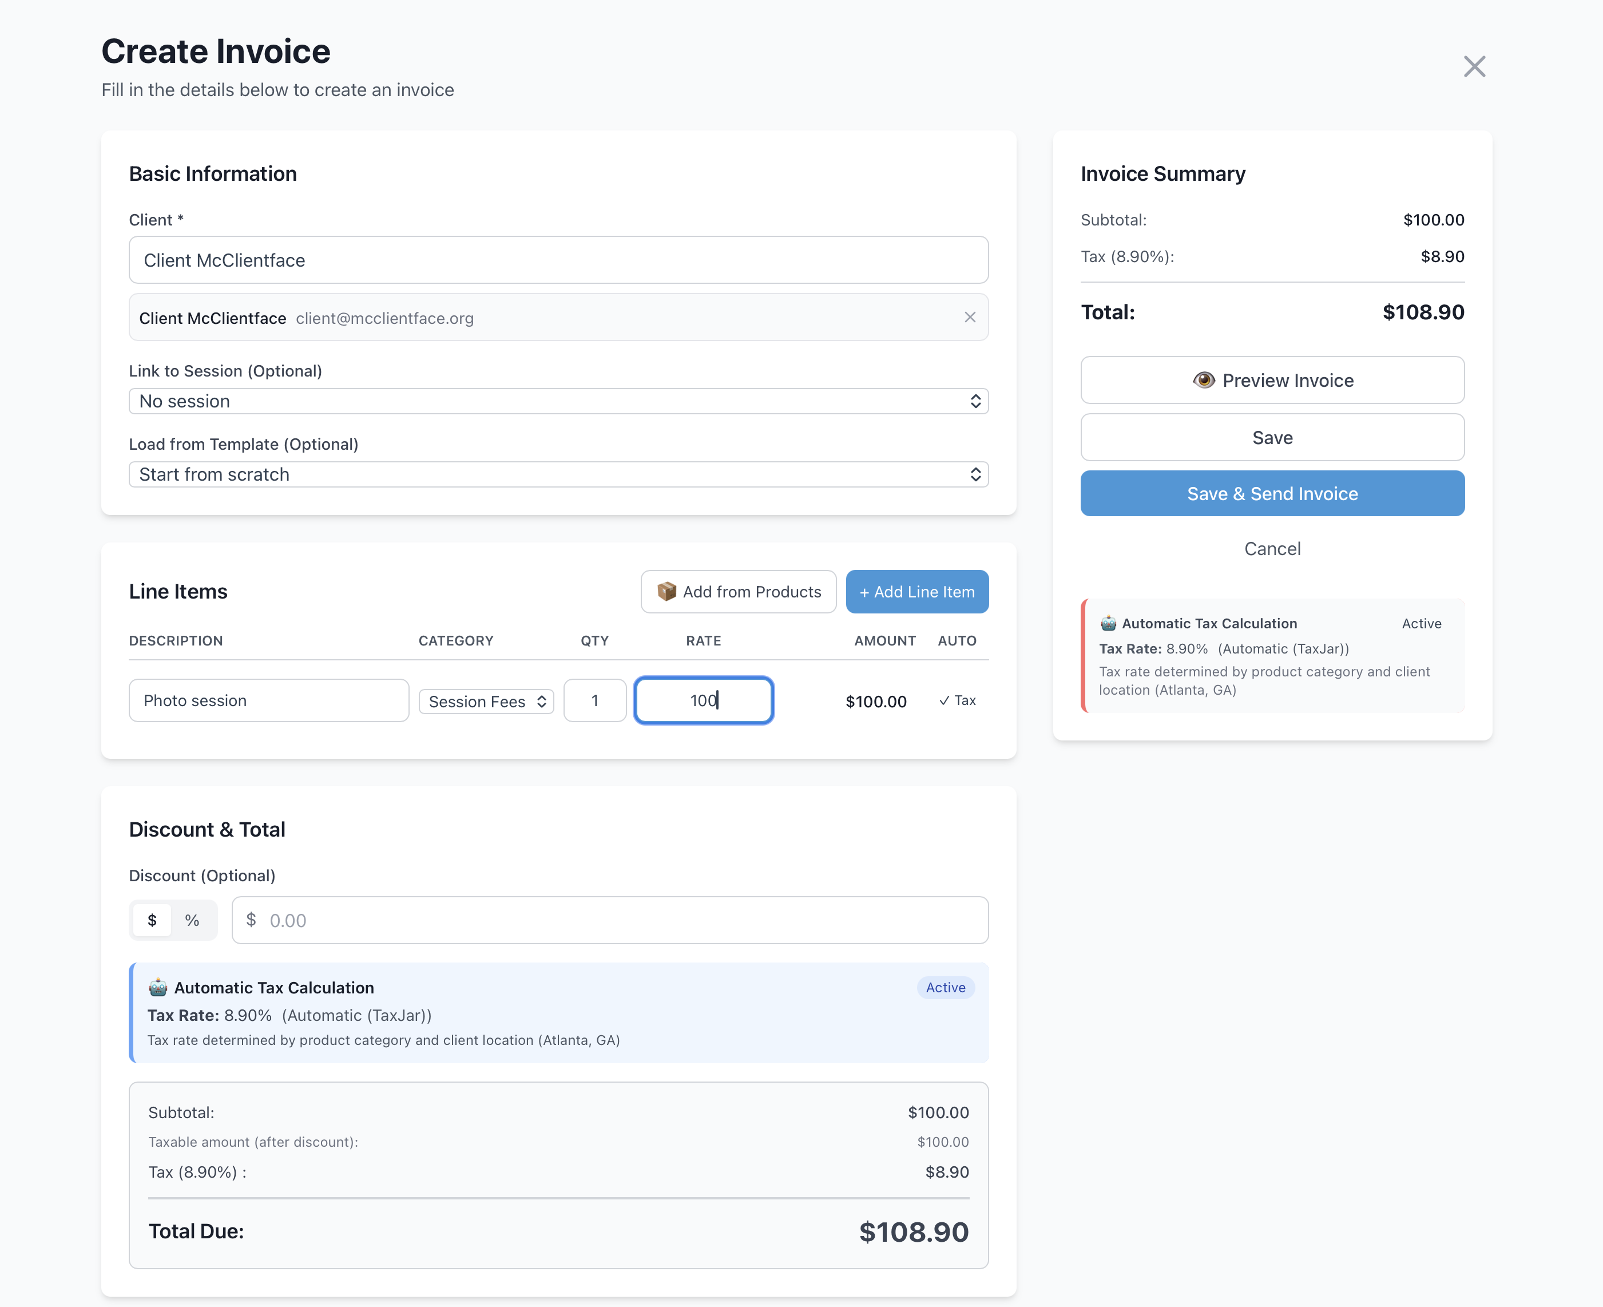The image size is (1603, 1307).
Task: Click robot icon in Discount section tax banner
Action: [157, 987]
